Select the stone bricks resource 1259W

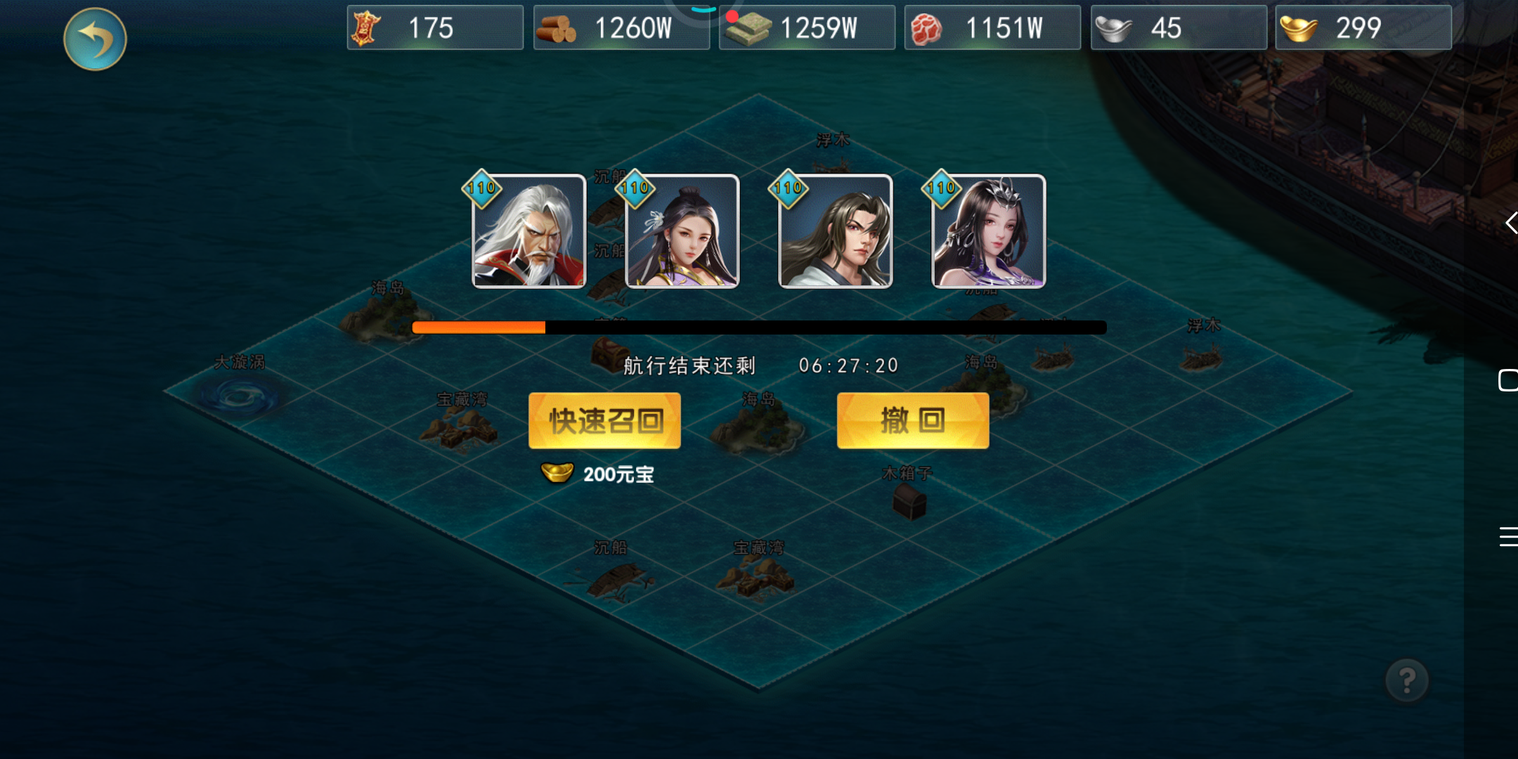click(807, 28)
